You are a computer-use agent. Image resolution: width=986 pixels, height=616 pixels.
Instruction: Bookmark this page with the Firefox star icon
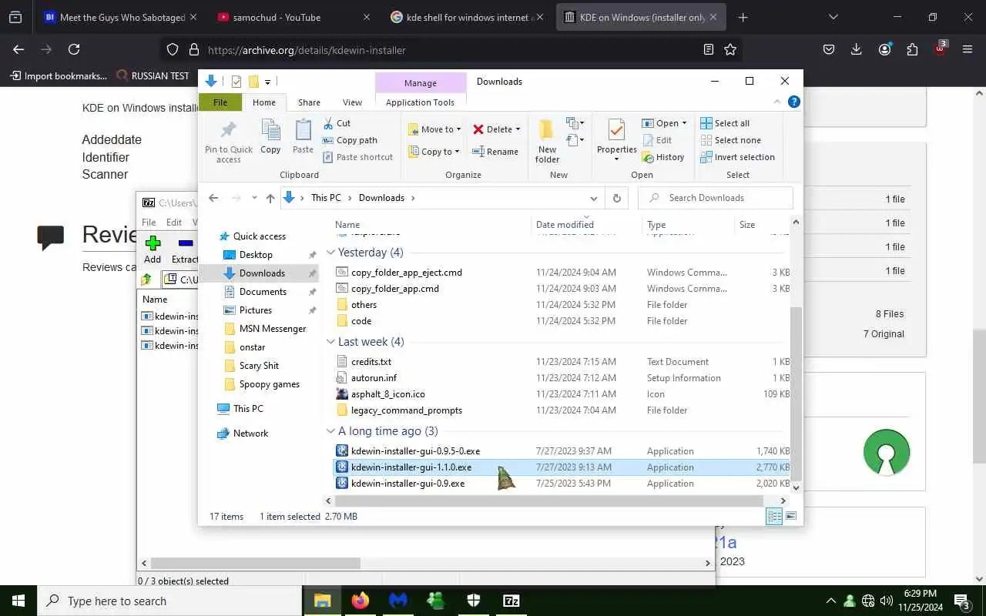(730, 49)
